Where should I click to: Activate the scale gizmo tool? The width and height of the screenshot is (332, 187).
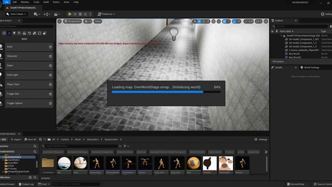[208, 21]
